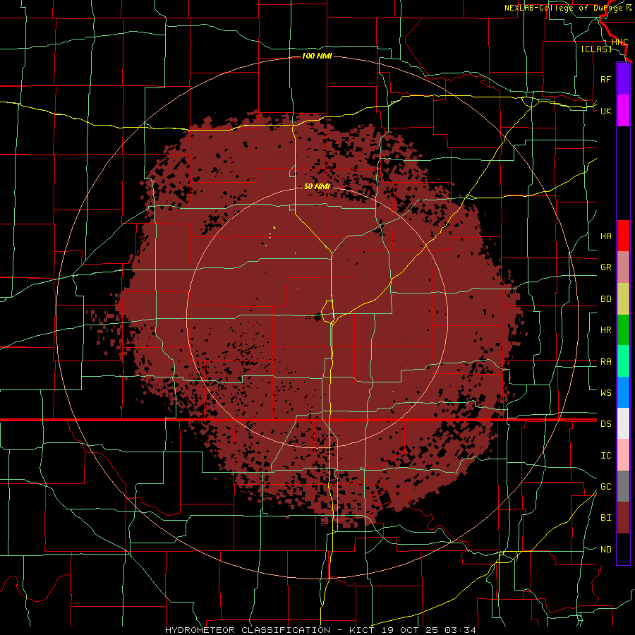Click the UK magenta color swatch

pyautogui.click(x=623, y=111)
